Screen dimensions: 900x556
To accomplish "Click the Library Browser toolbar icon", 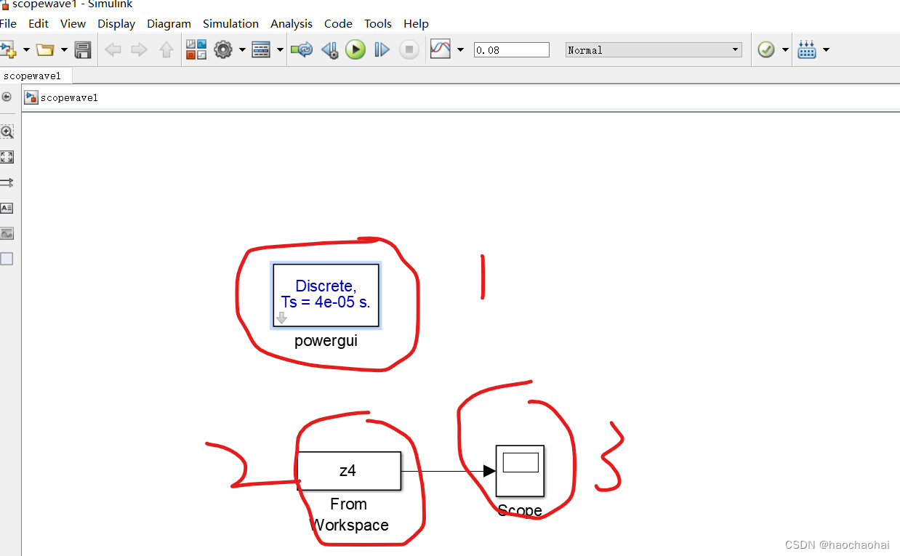I will click(196, 49).
